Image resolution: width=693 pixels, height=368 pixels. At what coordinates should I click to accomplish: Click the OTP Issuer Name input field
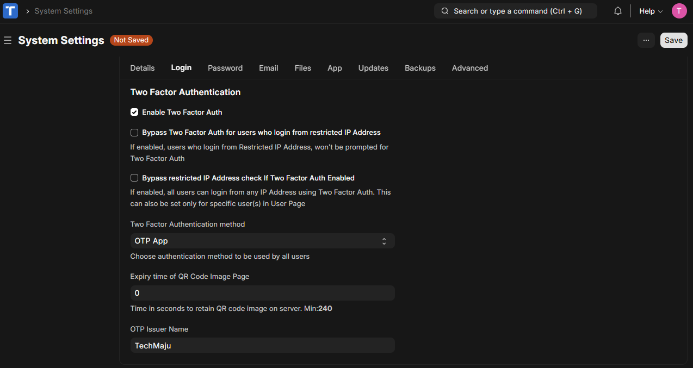pyautogui.click(x=262, y=345)
